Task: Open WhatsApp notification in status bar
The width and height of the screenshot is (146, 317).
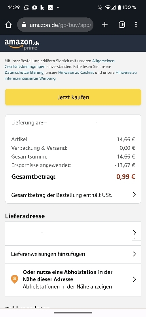Action: point(27,8)
